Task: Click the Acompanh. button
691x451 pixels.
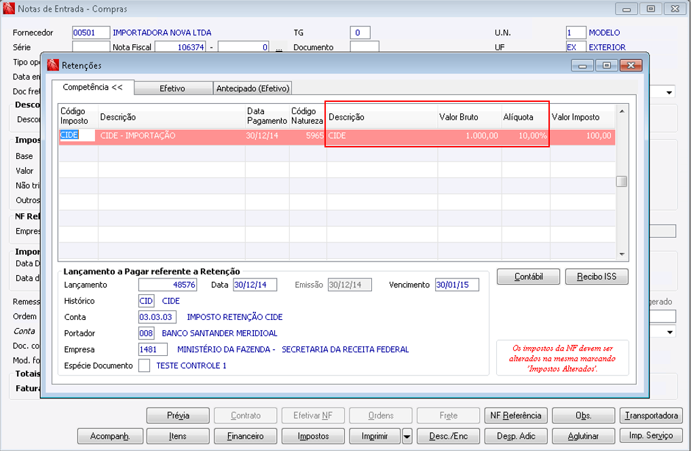Action: 110,436
